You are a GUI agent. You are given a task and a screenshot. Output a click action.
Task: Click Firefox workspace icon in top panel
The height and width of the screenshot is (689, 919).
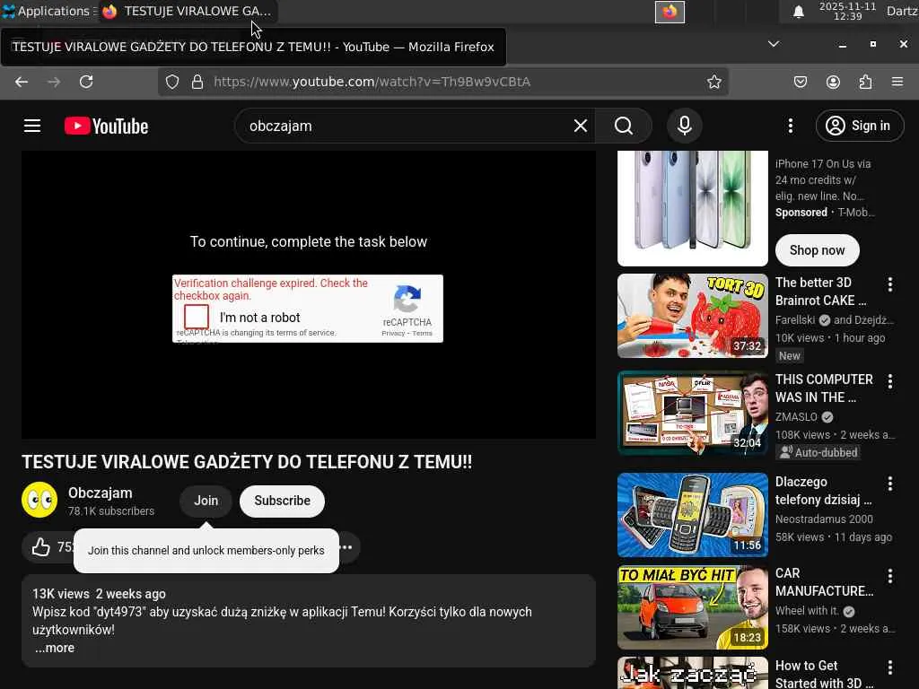click(x=670, y=12)
